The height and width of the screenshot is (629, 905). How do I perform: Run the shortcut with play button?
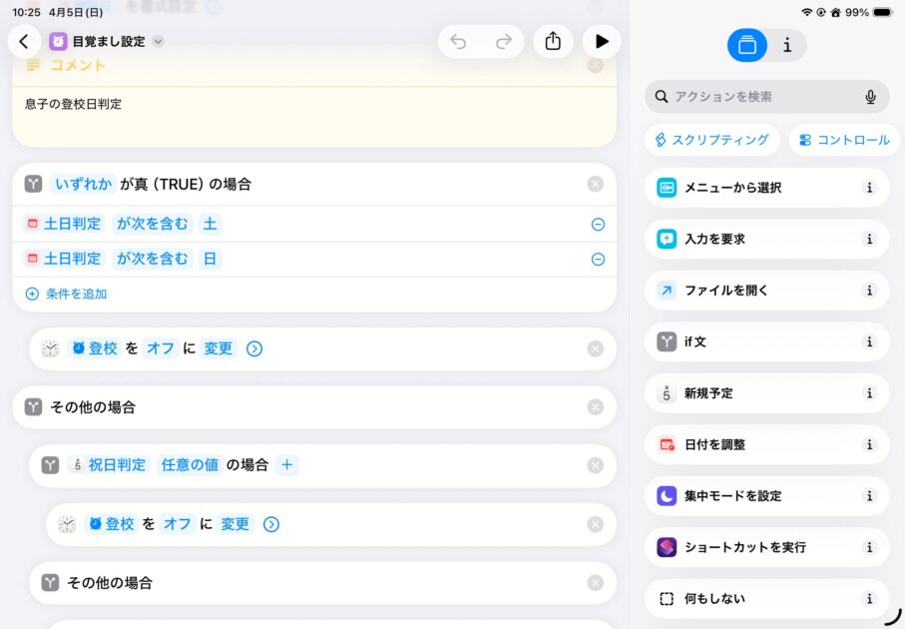[x=602, y=42]
